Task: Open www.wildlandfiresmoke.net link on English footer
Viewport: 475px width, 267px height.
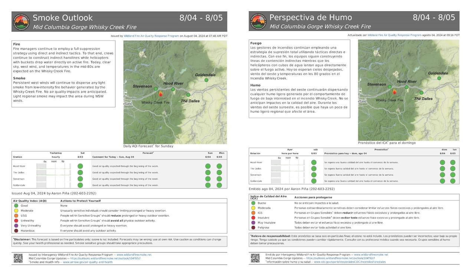Action: click(x=133, y=255)
